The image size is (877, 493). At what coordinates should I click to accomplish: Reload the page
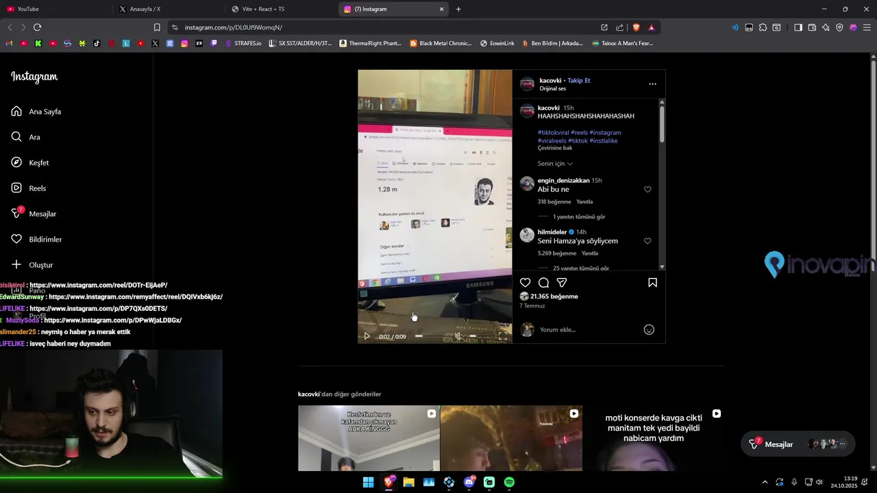37,27
